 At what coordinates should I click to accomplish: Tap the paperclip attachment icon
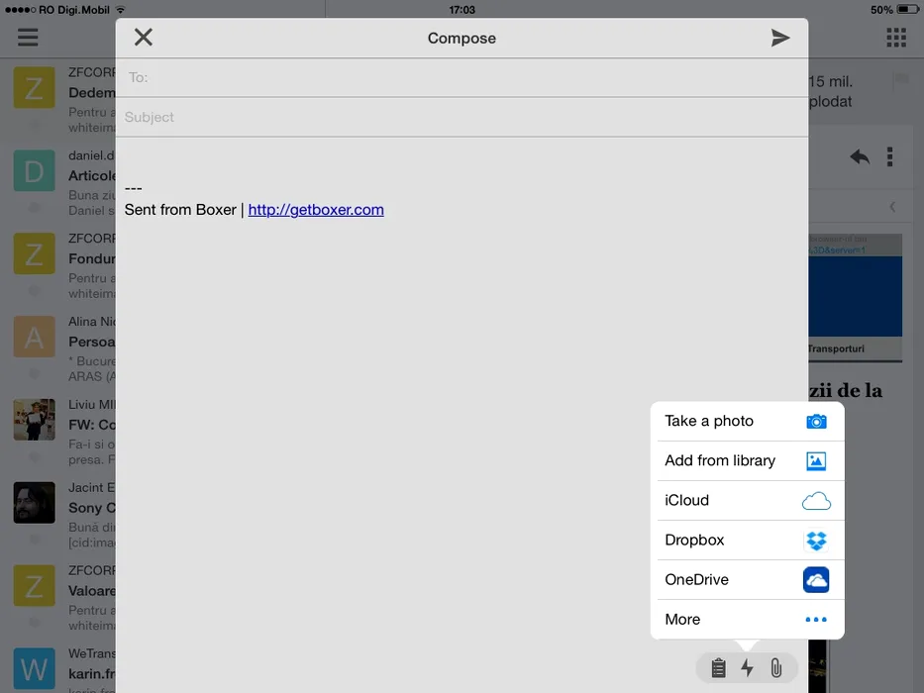(x=776, y=668)
